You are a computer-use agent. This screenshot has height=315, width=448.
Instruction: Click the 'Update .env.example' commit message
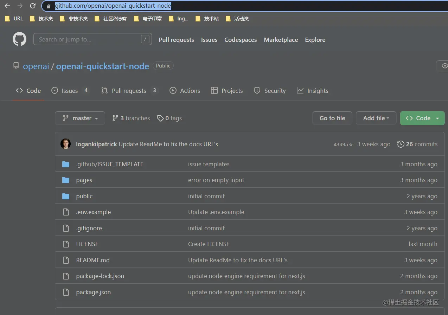tap(216, 212)
